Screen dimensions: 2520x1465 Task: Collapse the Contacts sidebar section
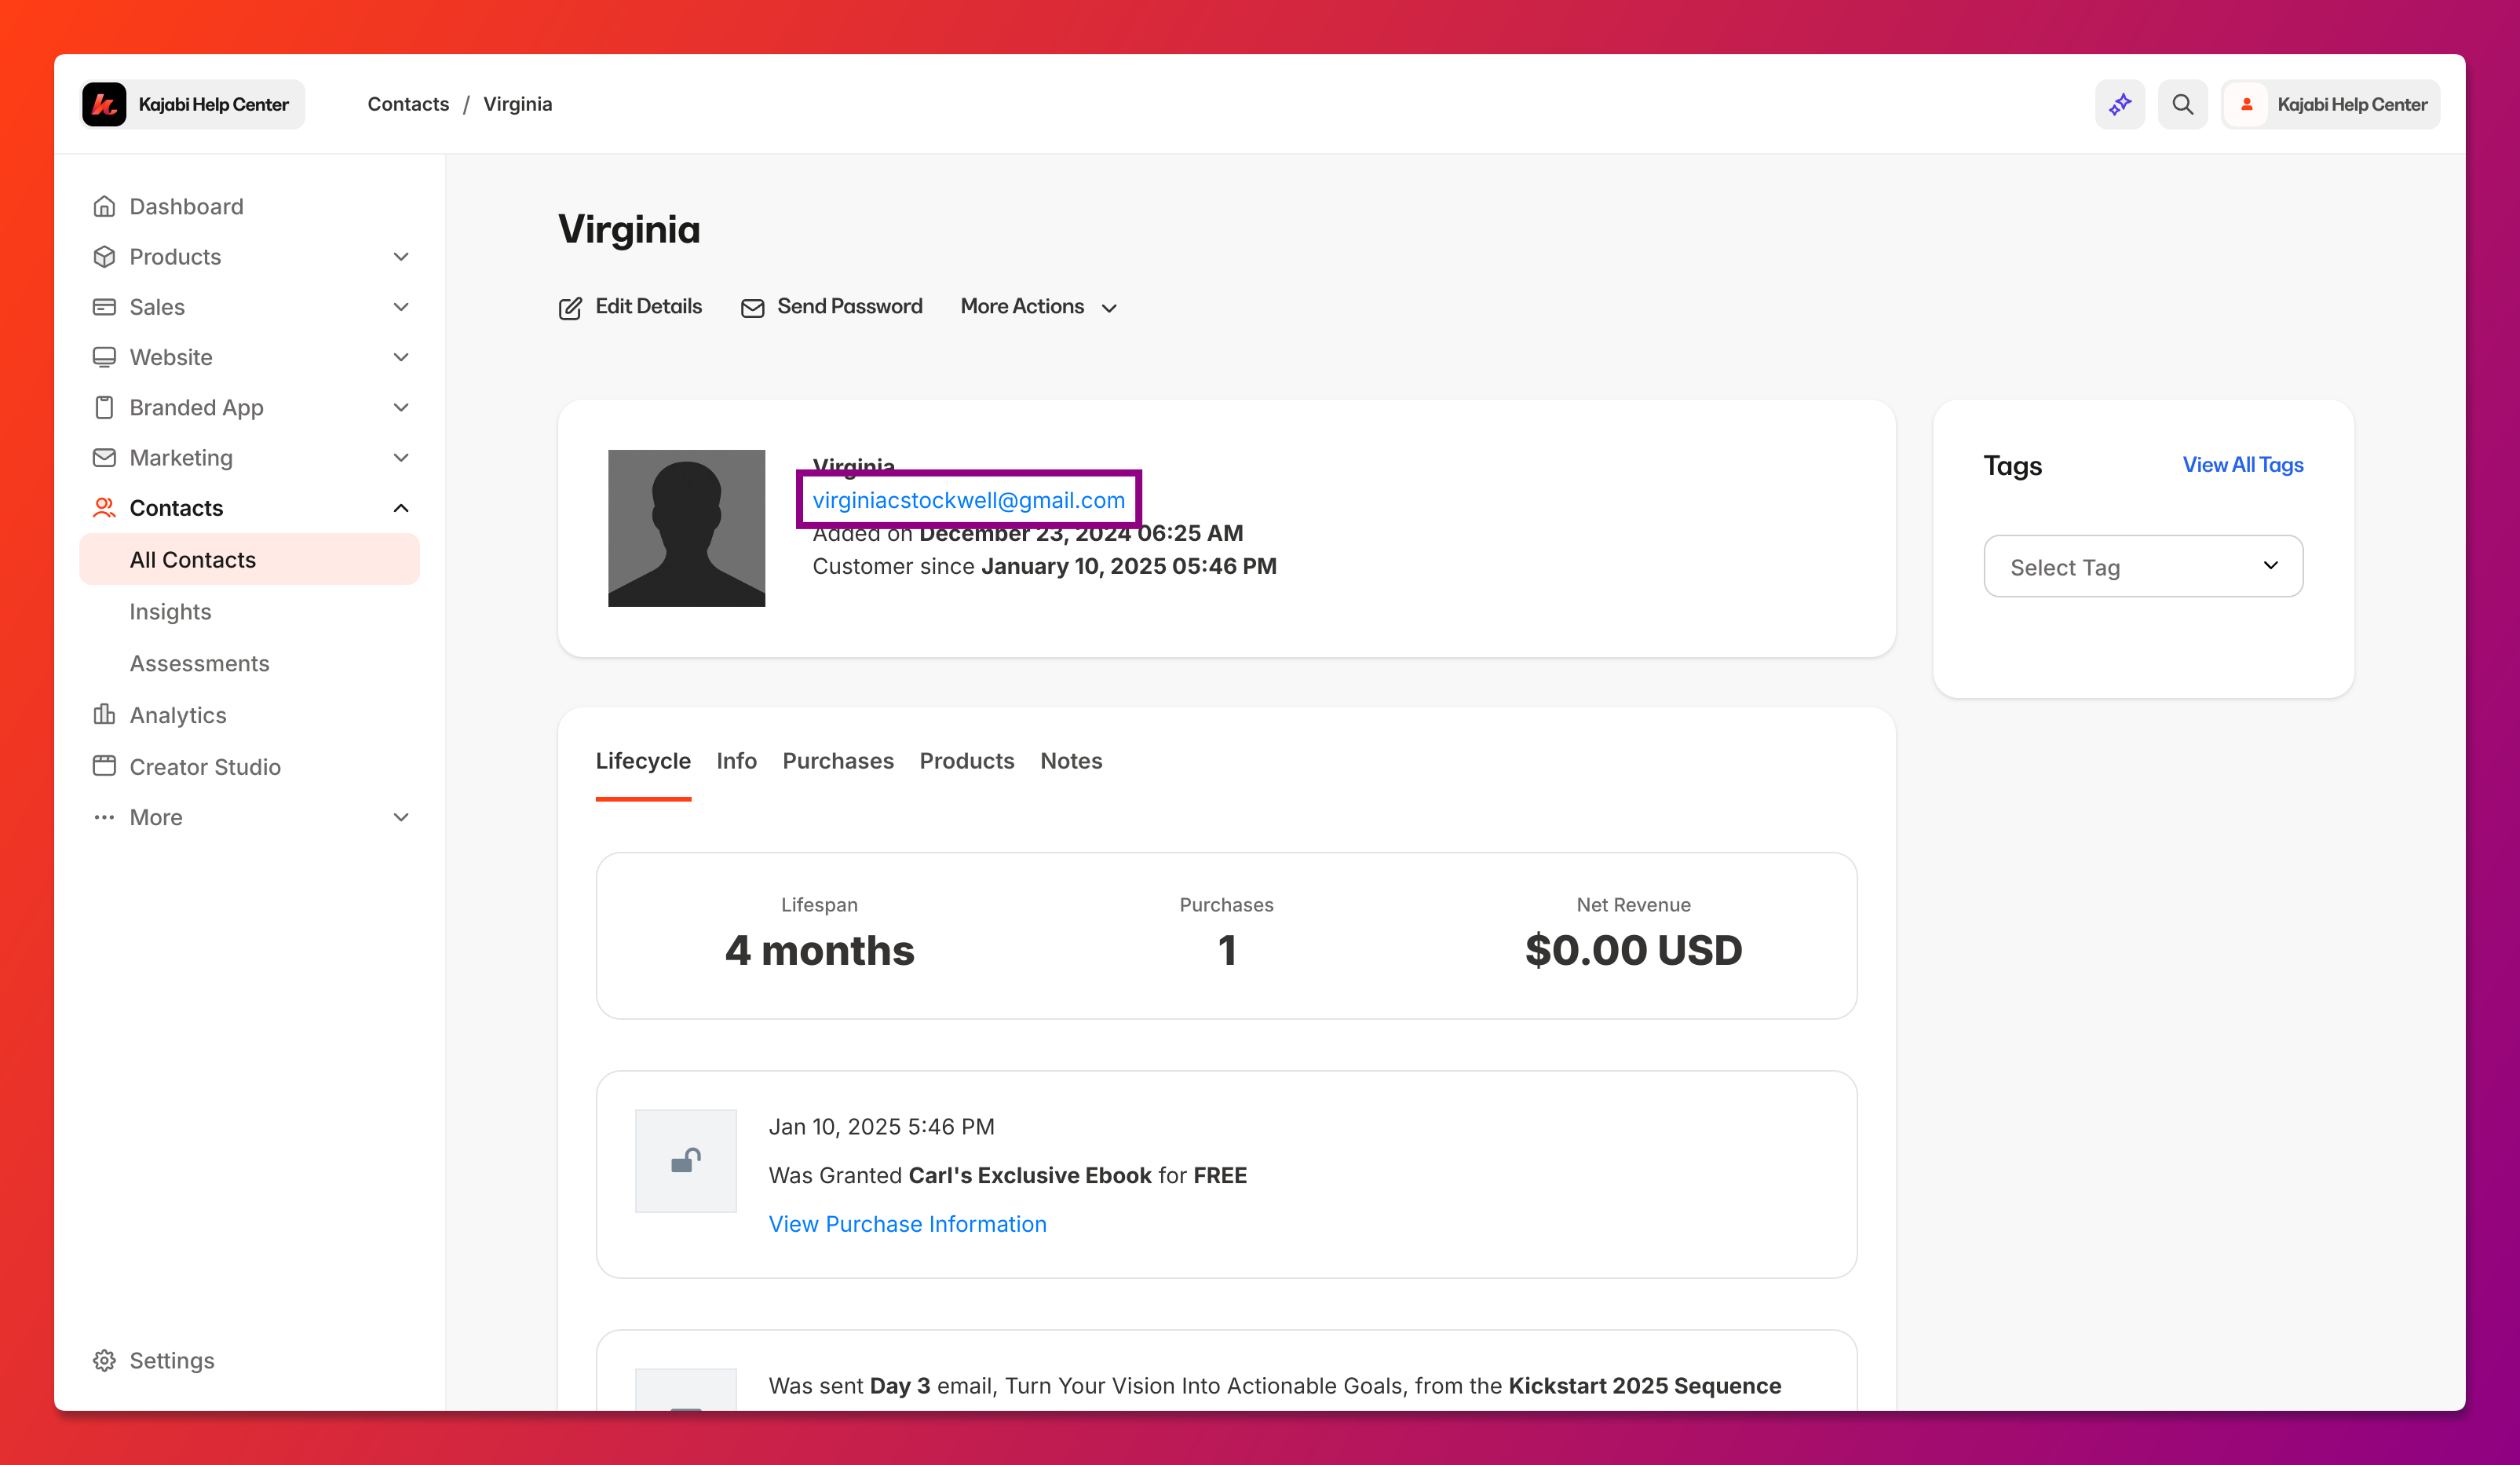pos(401,508)
